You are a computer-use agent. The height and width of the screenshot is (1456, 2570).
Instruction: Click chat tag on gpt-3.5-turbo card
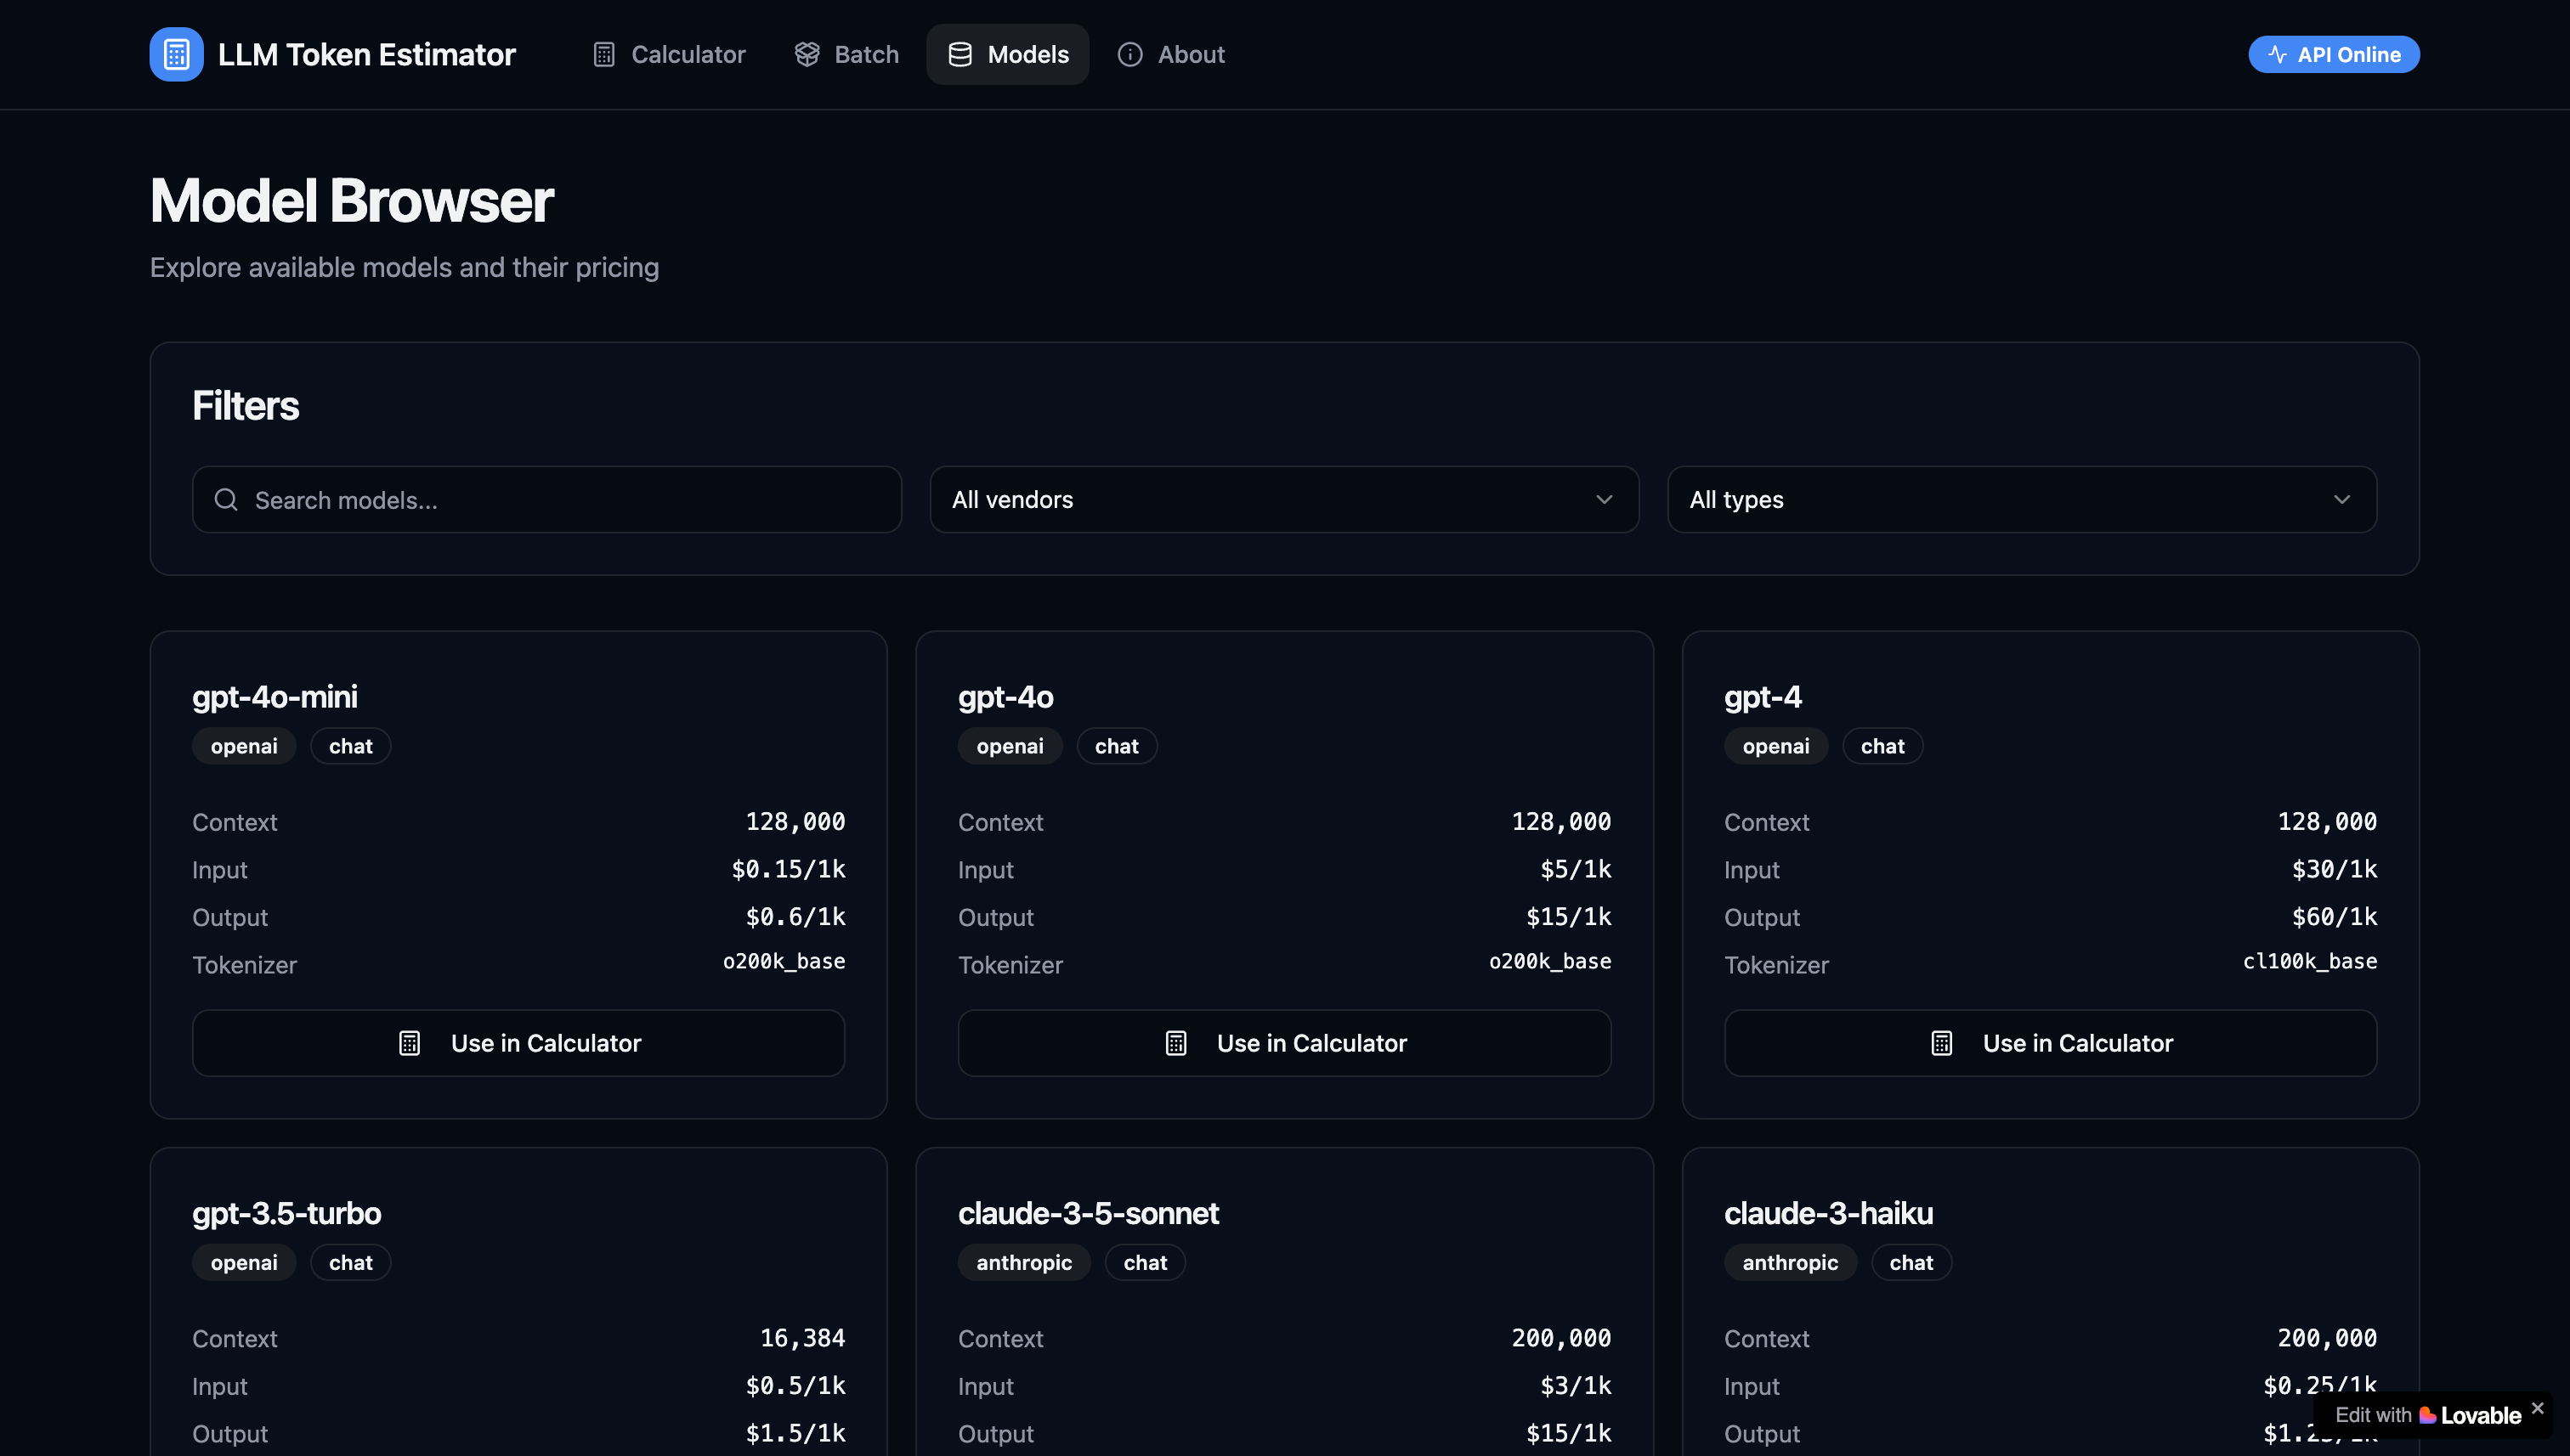click(x=351, y=1262)
